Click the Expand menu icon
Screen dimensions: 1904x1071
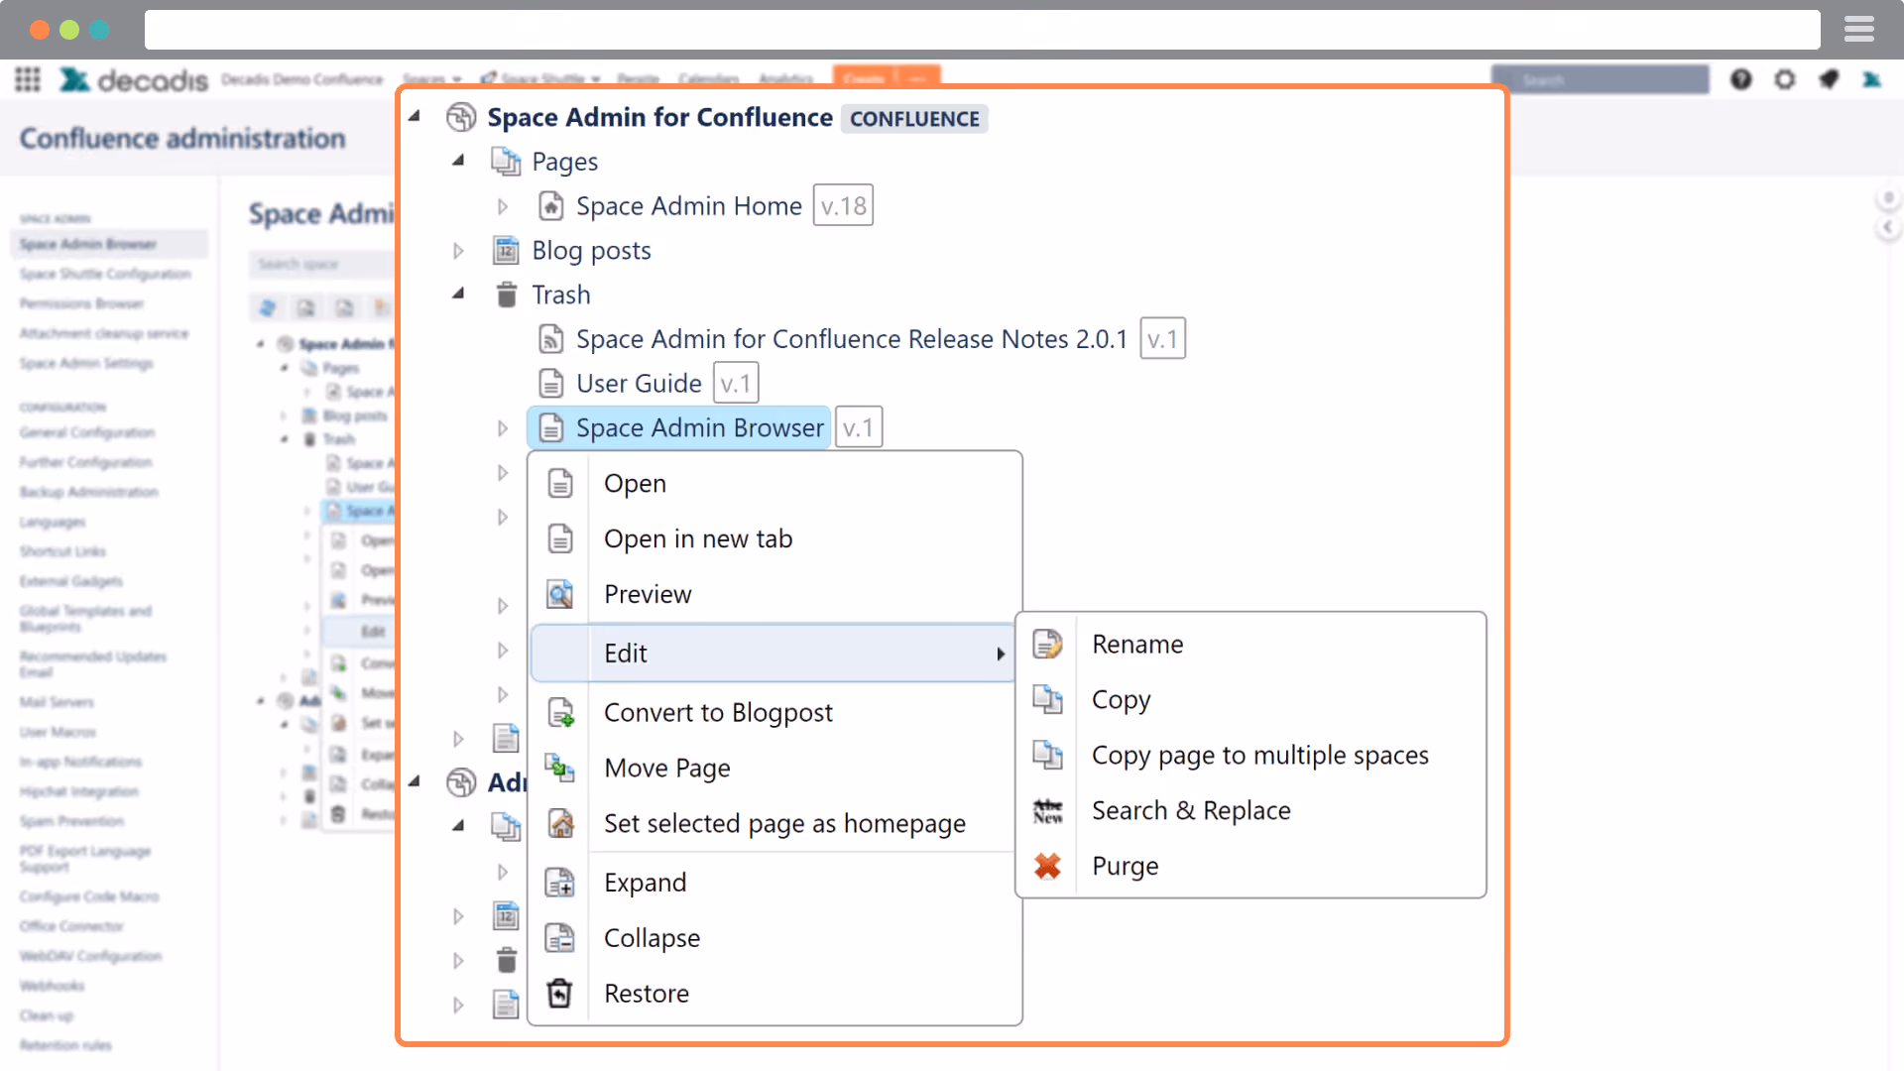[x=560, y=883]
